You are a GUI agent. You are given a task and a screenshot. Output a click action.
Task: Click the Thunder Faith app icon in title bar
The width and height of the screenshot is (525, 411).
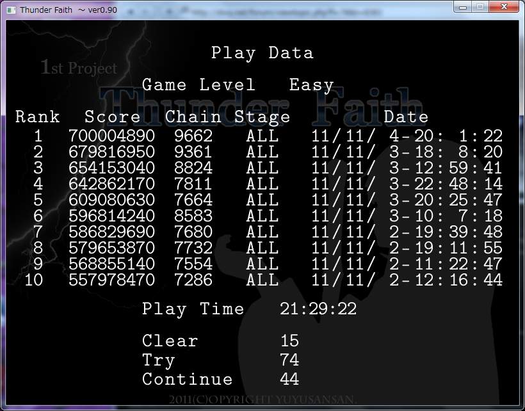click(x=11, y=10)
